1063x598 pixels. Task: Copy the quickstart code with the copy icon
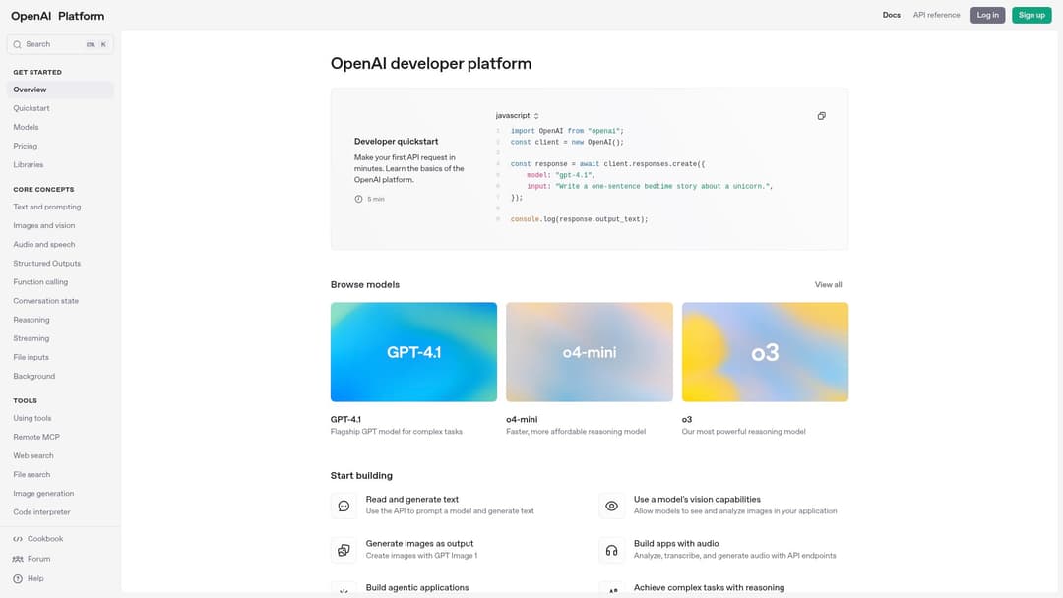click(821, 116)
